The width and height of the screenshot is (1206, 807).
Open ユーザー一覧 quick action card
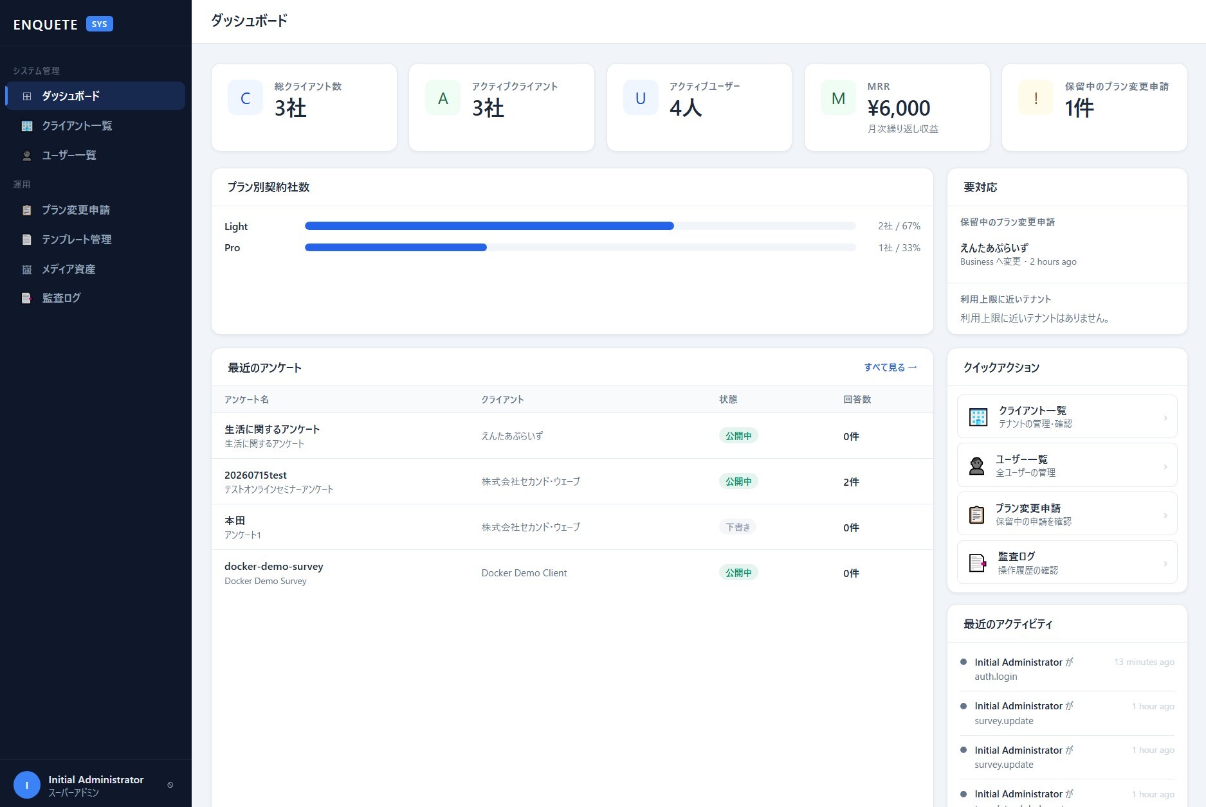(1067, 465)
